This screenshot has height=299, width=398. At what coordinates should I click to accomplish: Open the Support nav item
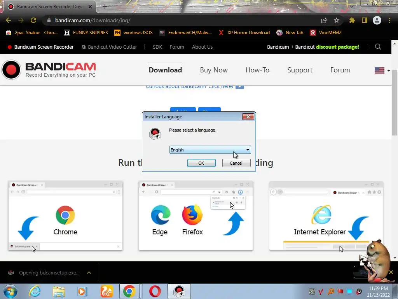[300, 70]
